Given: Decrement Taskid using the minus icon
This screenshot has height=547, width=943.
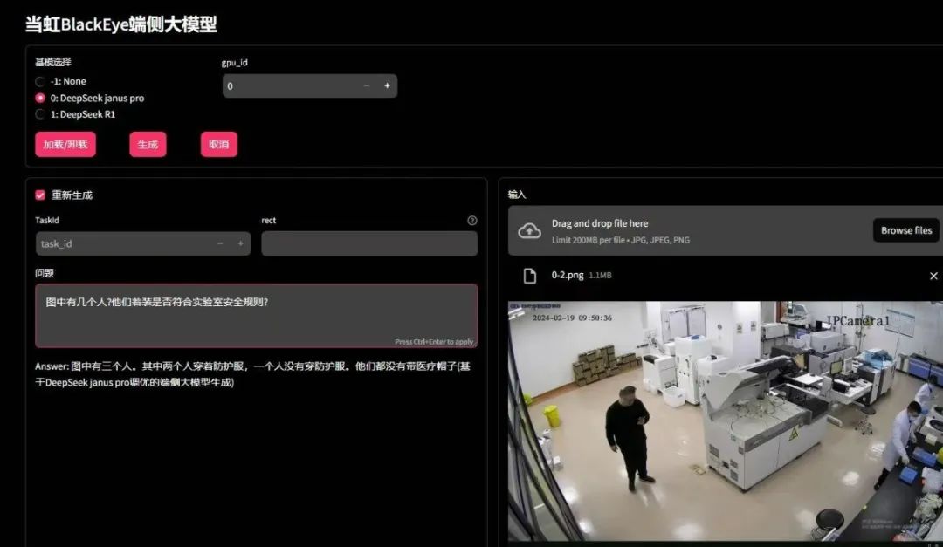Looking at the screenshot, I should click(220, 243).
